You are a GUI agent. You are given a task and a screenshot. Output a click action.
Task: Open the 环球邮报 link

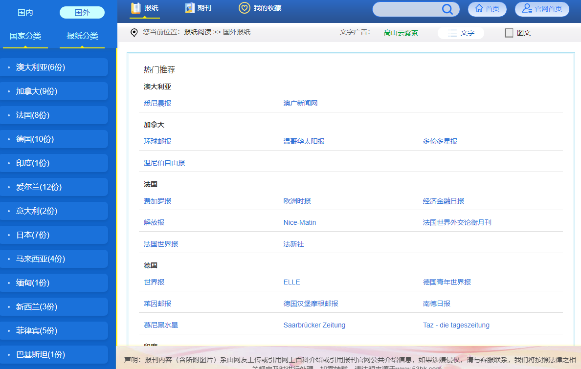157,142
